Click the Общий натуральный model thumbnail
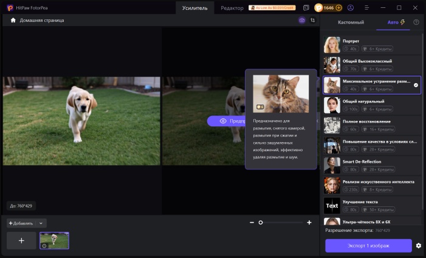This screenshot has width=426, height=258. click(x=332, y=105)
